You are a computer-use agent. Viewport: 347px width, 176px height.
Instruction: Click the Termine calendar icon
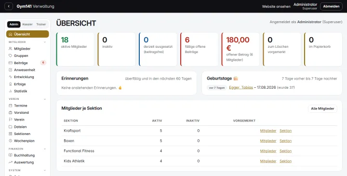[x=11, y=106]
